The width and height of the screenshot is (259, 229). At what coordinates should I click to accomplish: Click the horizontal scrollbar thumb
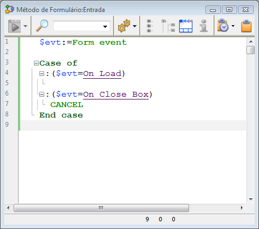[101, 208]
